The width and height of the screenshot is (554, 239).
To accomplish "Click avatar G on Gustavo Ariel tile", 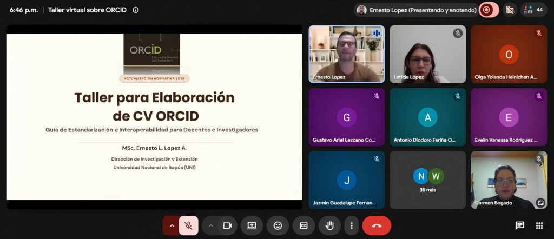I will pos(347,117).
